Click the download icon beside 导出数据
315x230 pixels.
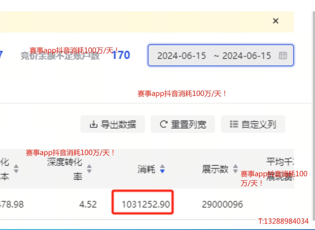[93, 124]
